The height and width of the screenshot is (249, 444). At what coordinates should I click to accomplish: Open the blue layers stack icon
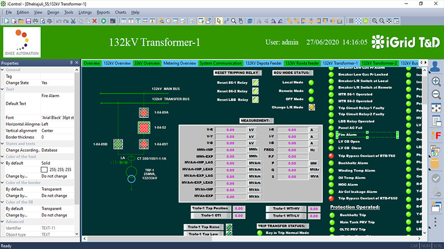click(x=250, y=21)
